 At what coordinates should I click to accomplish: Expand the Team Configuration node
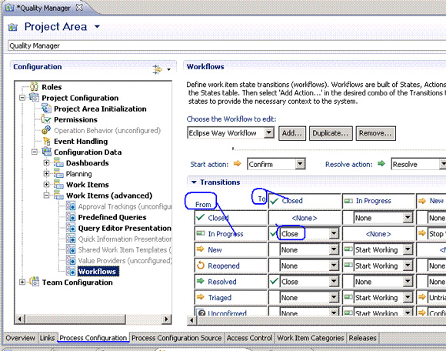pyautogui.click(x=22, y=282)
